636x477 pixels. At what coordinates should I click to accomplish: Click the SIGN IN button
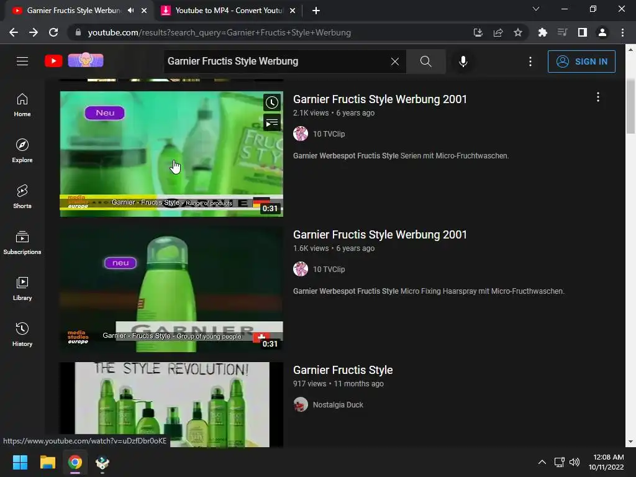[581, 61]
